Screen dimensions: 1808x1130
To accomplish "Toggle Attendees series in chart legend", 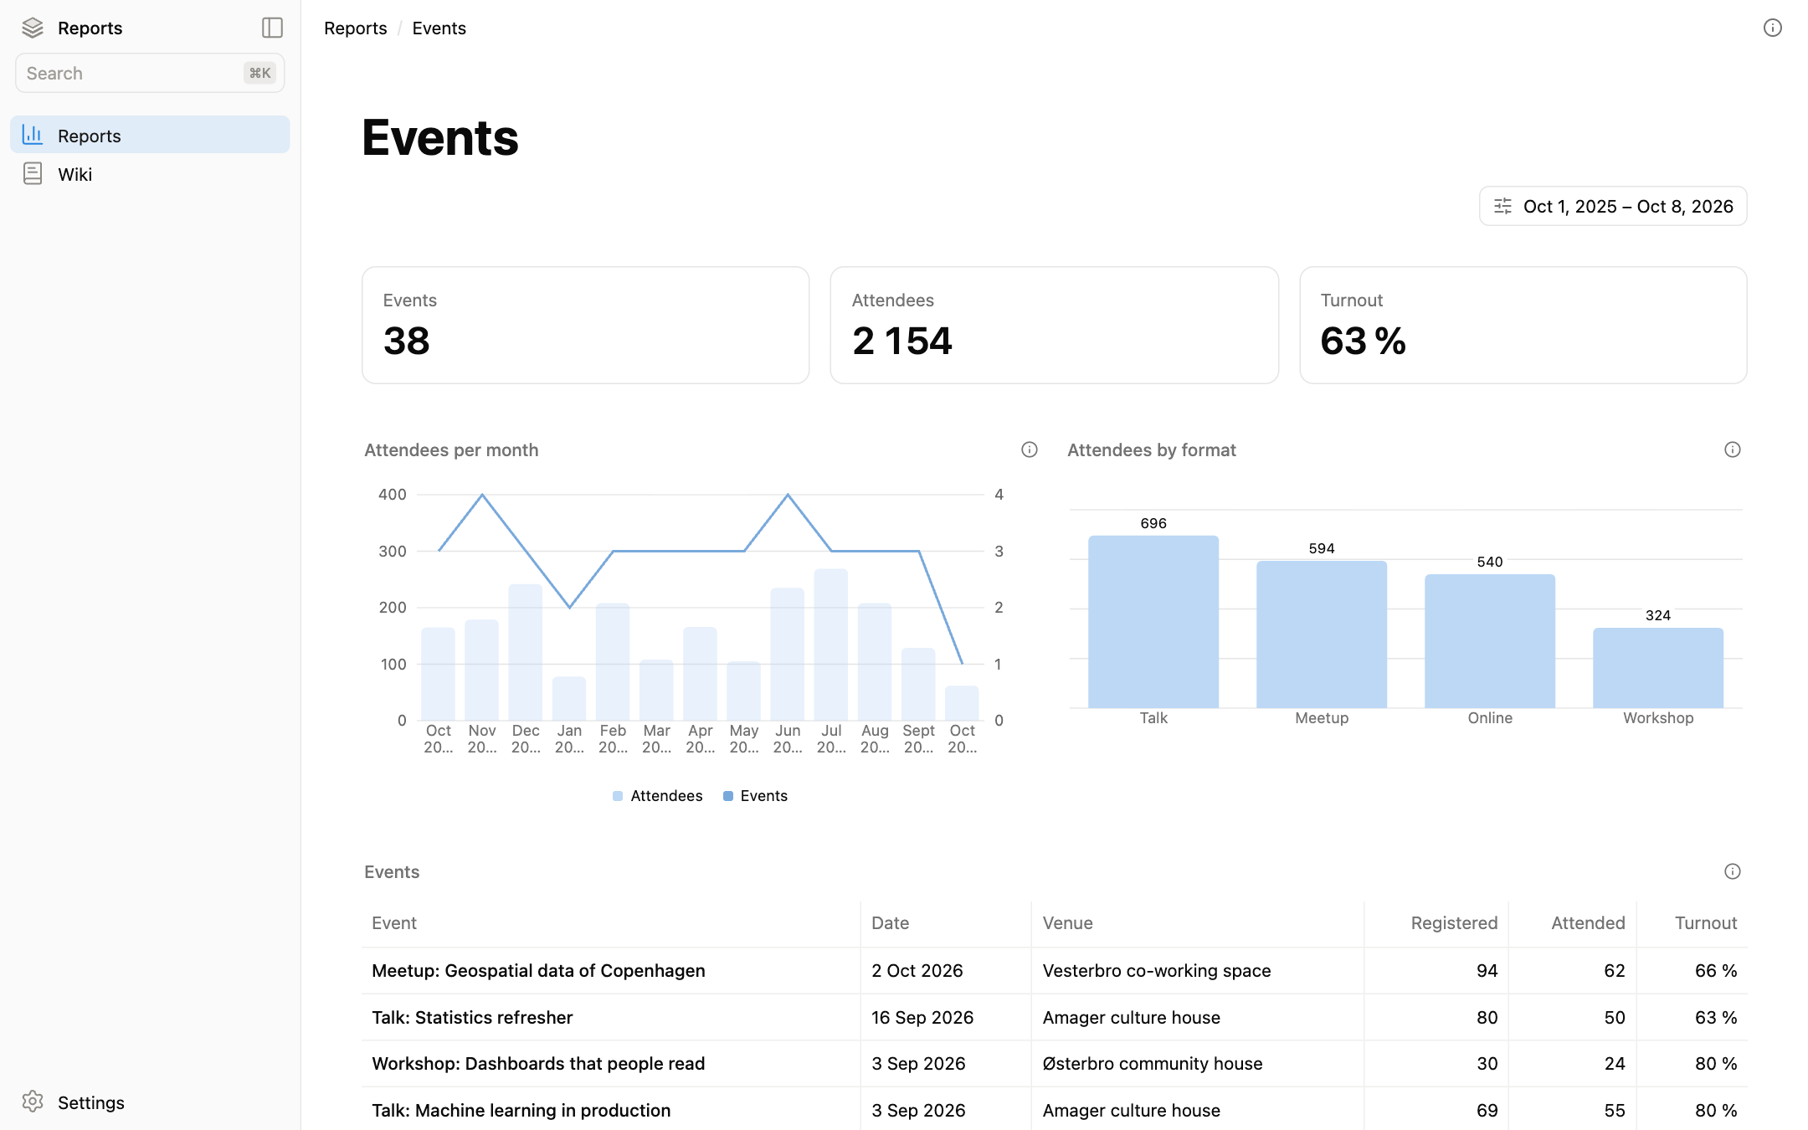I will point(658,796).
